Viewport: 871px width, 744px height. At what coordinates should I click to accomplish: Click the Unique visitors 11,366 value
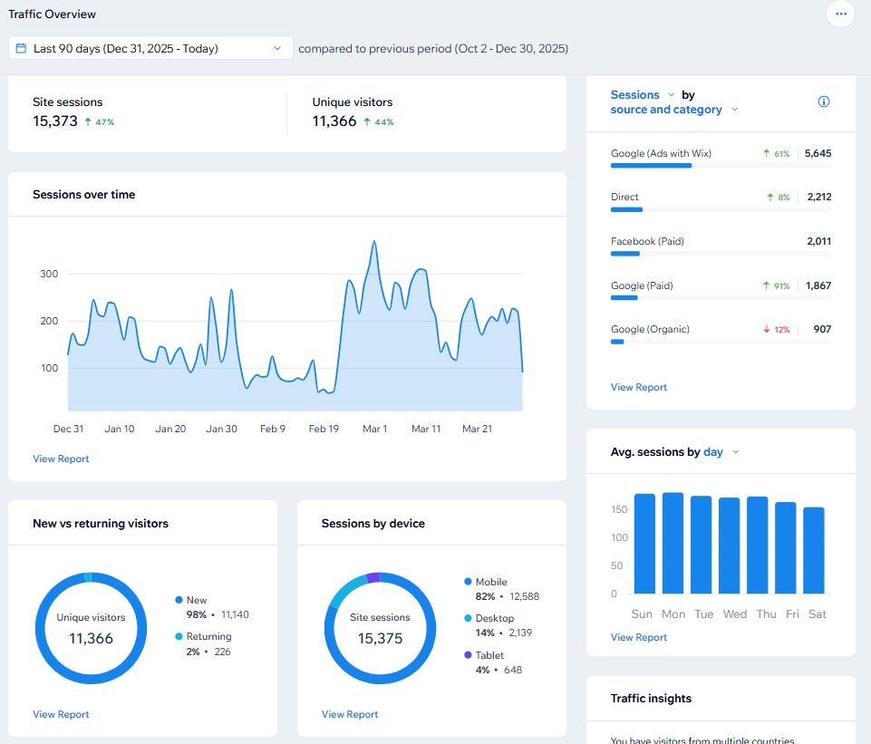point(334,121)
